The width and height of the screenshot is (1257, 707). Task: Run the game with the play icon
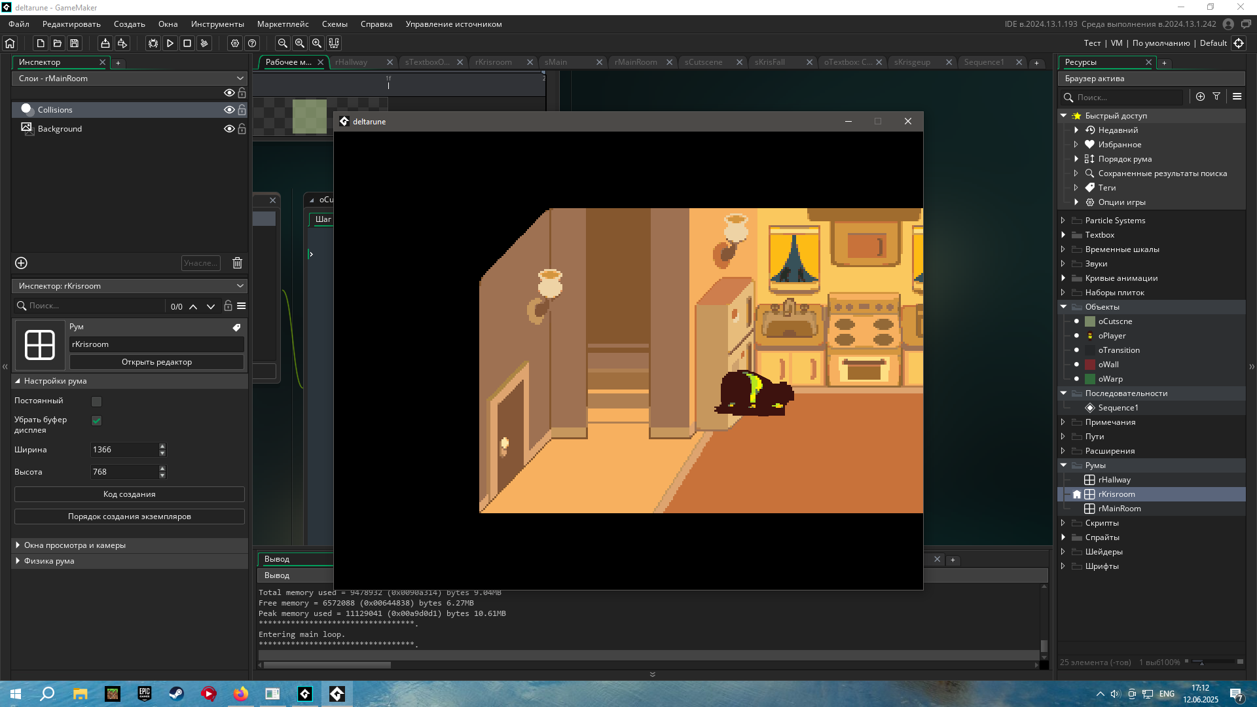click(170, 43)
